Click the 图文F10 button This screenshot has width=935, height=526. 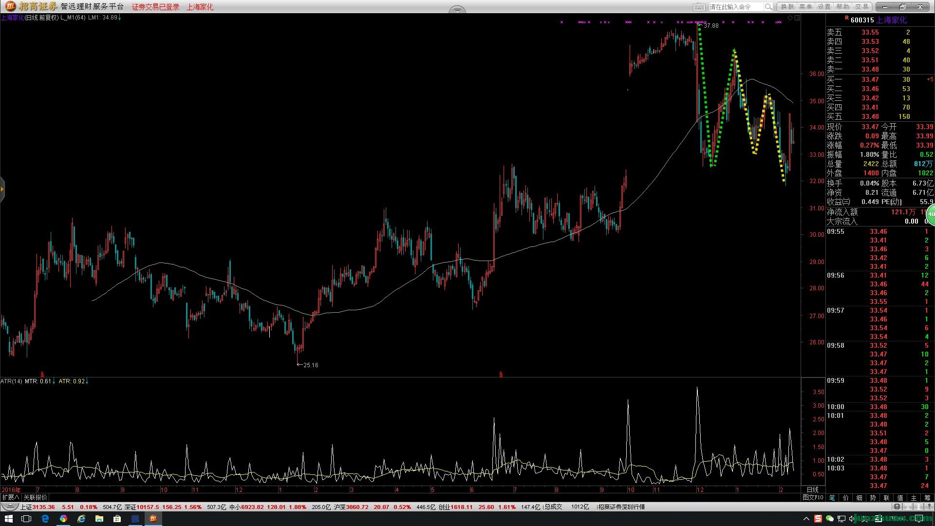tap(813, 497)
